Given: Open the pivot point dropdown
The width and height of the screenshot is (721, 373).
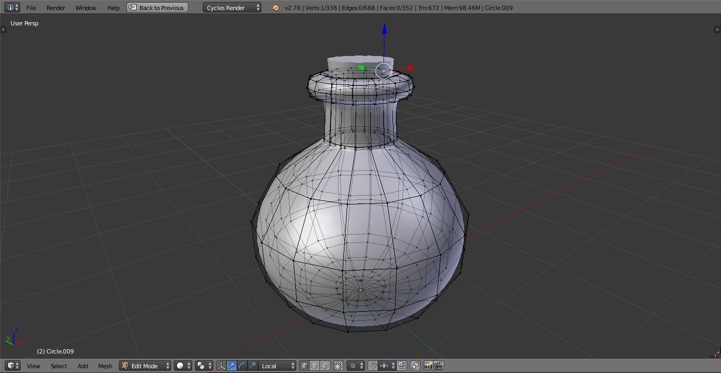Looking at the screenshot, I should click(x=204, y=366).
